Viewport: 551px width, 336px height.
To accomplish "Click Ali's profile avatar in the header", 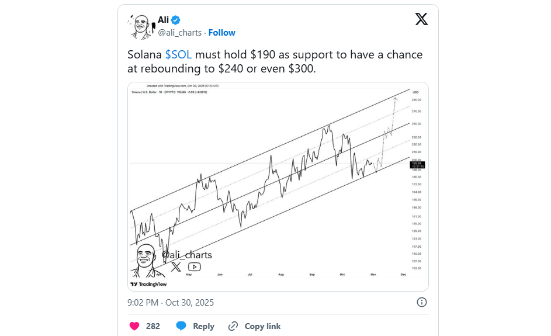I will [140, 26].
